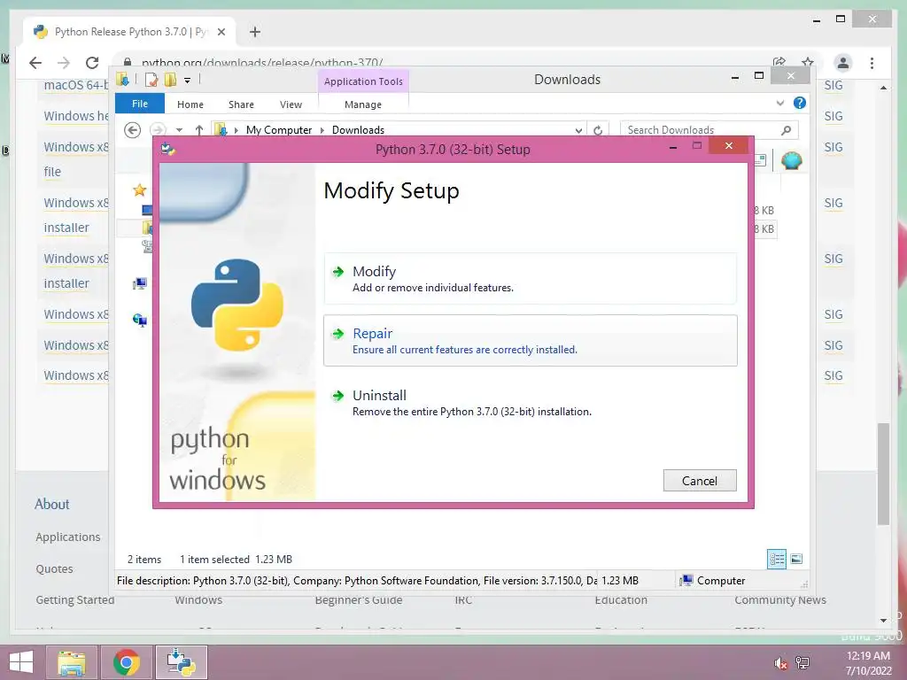Click muted volume icon in system tray
The image size is (907, 680).
point(780,662)
